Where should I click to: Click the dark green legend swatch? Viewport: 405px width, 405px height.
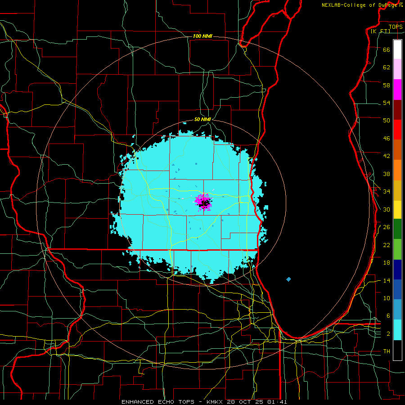[397, 229]
